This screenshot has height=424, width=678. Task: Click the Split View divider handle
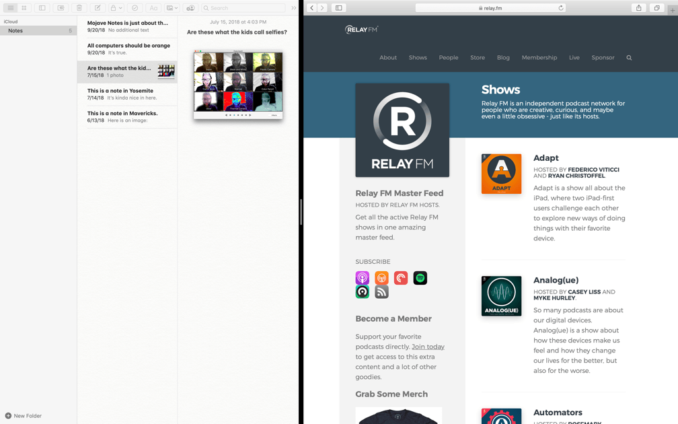pyautogui.click(x=301, y=212)
